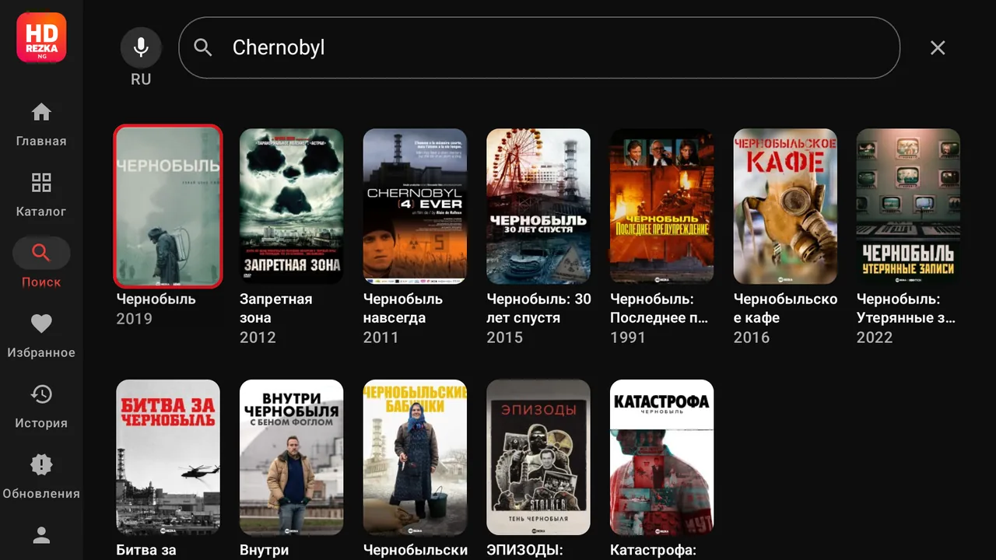Activate the voice search microphone
This screenshot has width=996, height=560.
(x=141, y=47)
